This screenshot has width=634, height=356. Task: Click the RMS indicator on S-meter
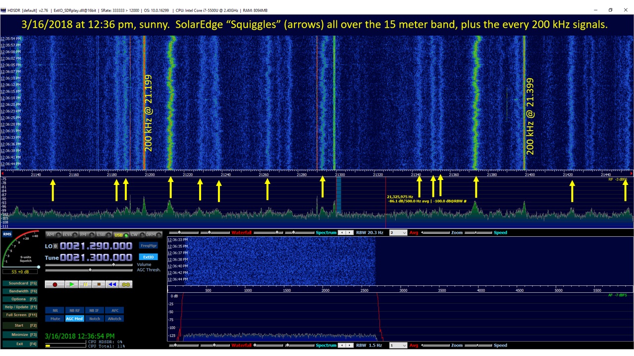tap(7, 234)
